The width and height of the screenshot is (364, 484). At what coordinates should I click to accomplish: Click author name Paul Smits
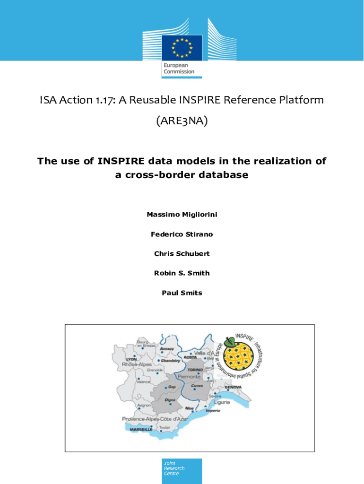182,293
